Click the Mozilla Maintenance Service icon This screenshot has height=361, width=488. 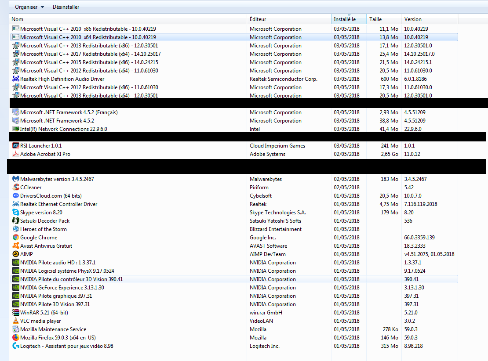(x=15, y=329)
